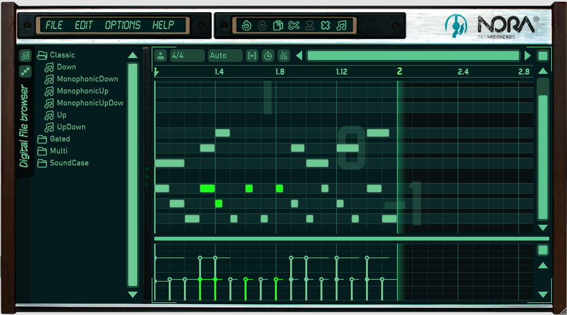The width and height of the screenshot is (567, 315).
Task: Click the undo icon in the toolbar
Action: pos(247,26)
